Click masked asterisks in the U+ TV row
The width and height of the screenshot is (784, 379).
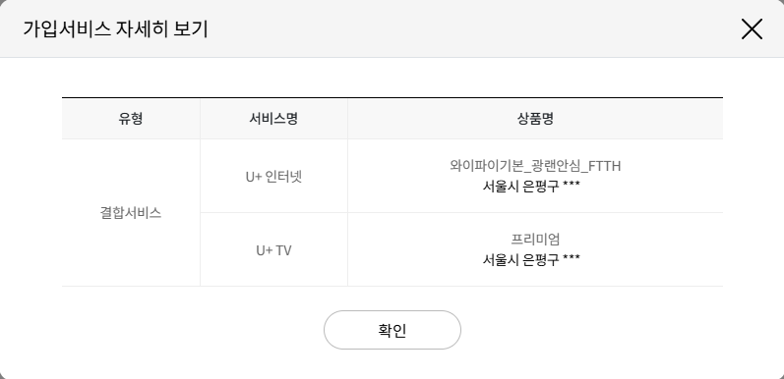571,258
